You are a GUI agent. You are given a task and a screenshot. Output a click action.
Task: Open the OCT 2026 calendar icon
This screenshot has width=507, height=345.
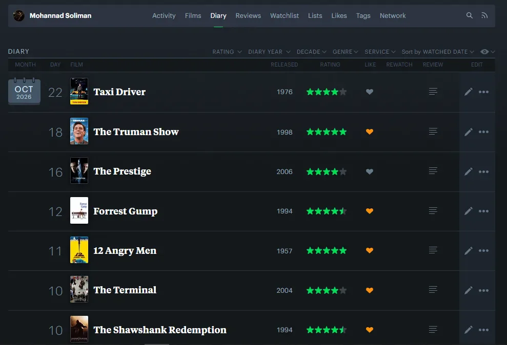[x=24, y=92]
